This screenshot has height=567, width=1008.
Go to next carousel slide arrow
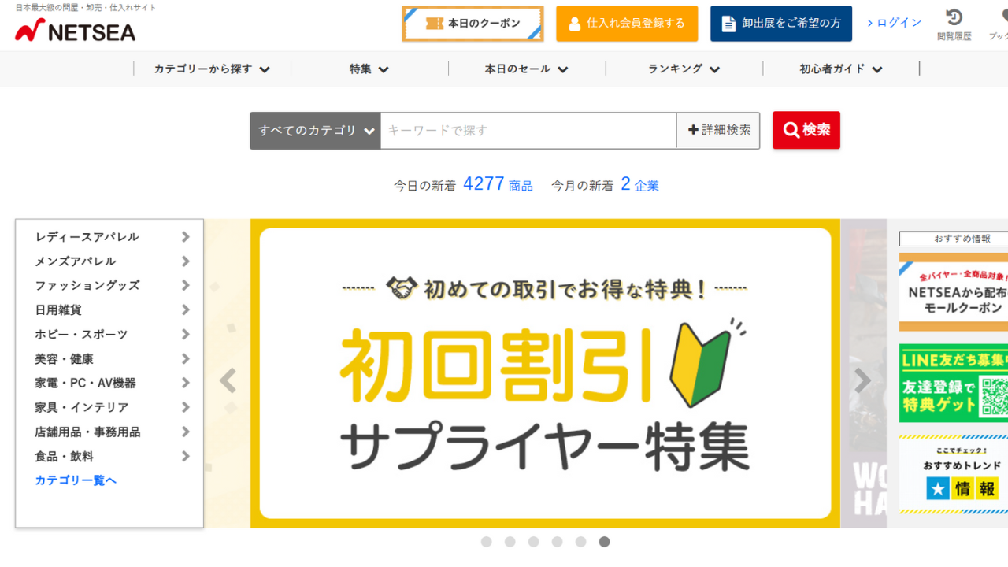click(863, 381)
